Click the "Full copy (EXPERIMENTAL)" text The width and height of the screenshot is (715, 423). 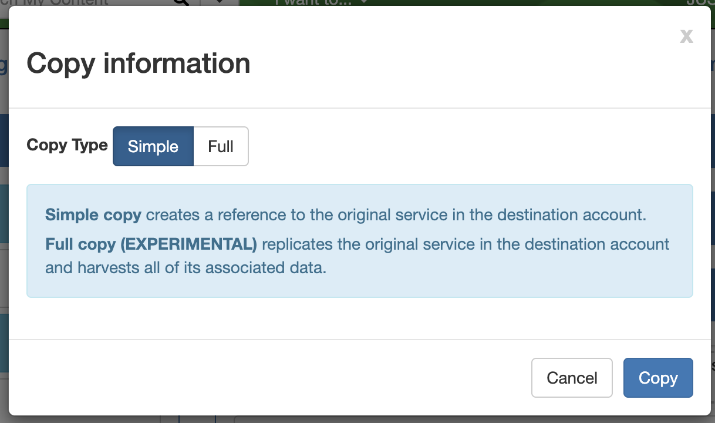(151, 243)
